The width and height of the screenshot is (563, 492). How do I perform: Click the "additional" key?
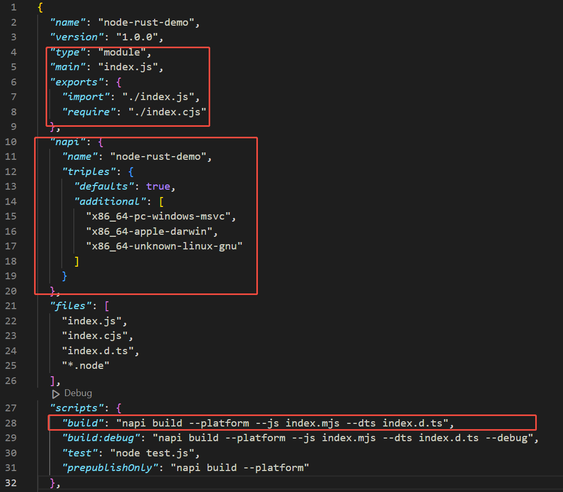pyautogui.click(x=110, y=201)
